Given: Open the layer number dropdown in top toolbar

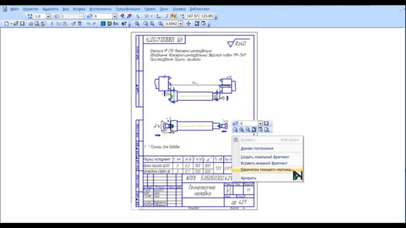Looking at the screenshot, I should 115,16.
